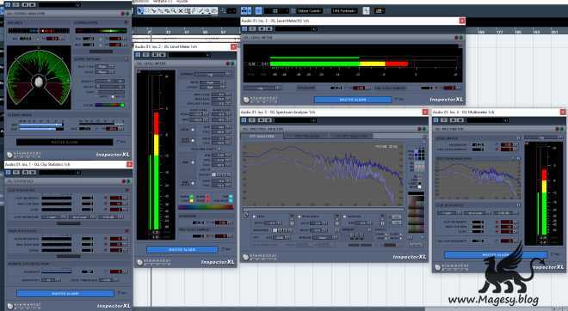The image size is (568, 311).
Task: Switch to FFT Analyzer tab in Spectrum Analyzer
Action: point(262,136)
